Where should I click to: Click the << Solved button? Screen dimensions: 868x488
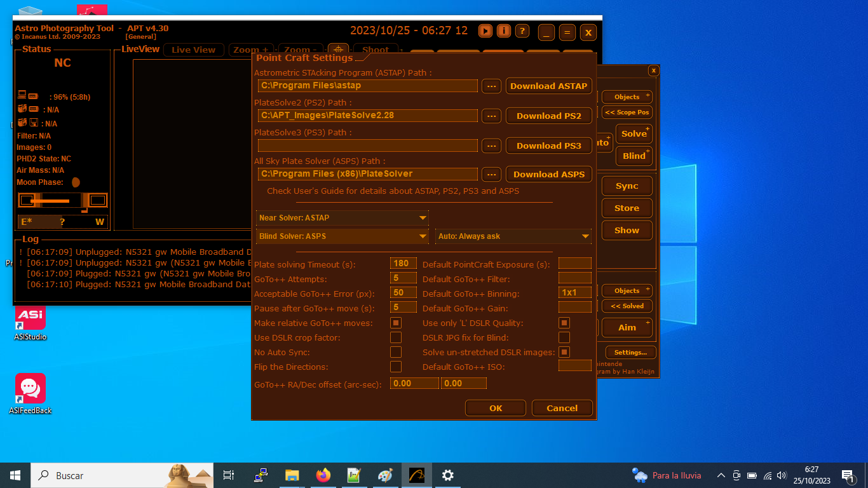pos(627,306)
